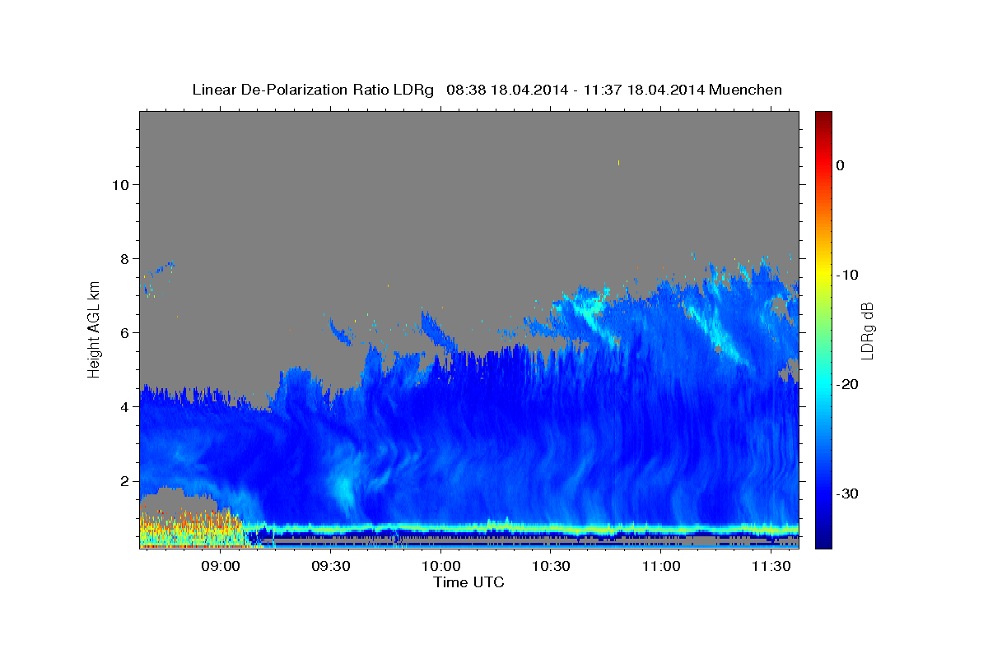Click the height tick label 4

[x=126, y=407]
